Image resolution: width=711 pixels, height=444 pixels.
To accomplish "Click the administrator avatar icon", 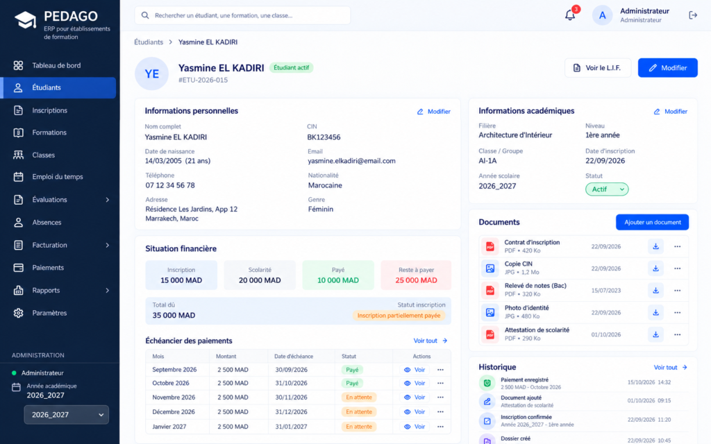I will click(602, 15).
